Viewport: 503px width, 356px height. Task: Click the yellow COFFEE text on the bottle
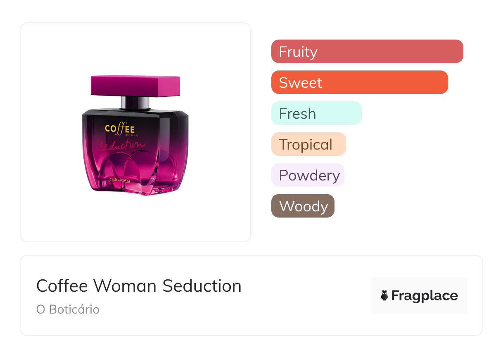point(120,129)
